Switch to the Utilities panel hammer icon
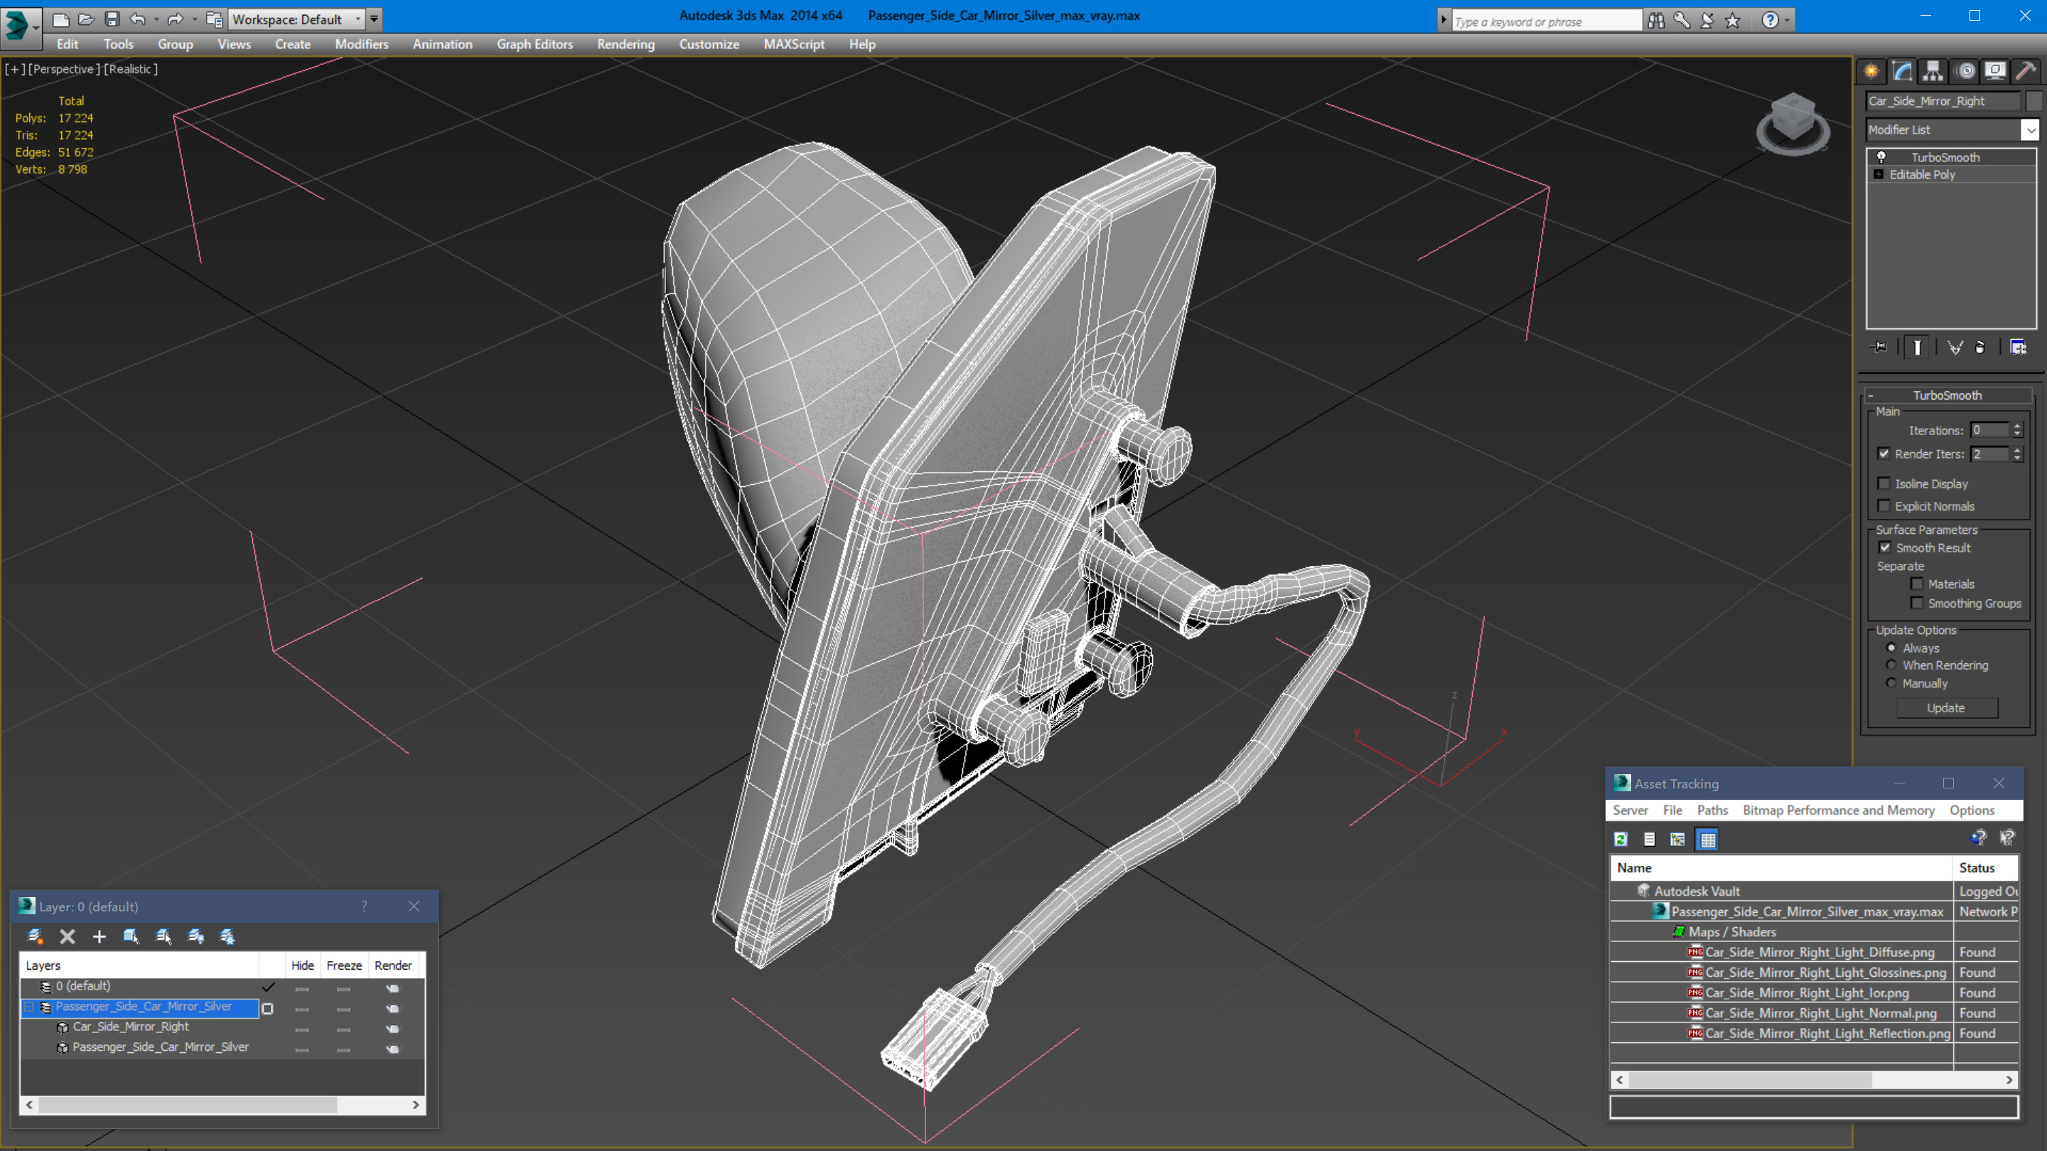This screenshot has width=2047, height=1151. pos(2026,72)
